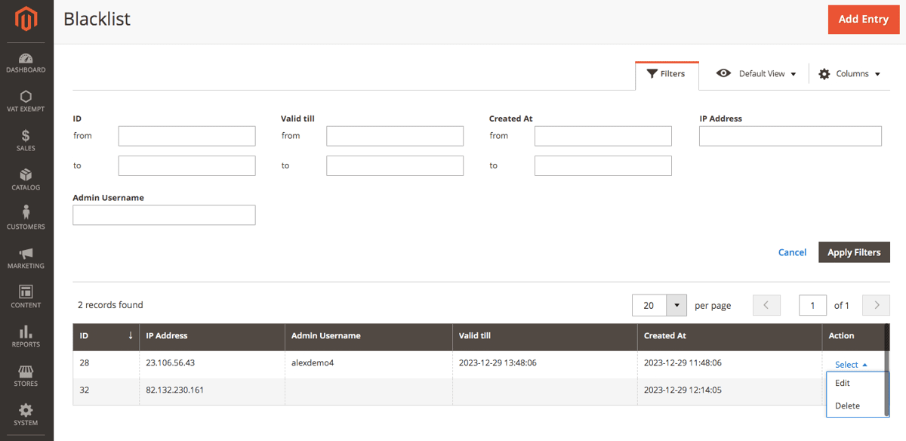
Task: Collapse the Select action menu for row 28
Action: coord(851,365)
